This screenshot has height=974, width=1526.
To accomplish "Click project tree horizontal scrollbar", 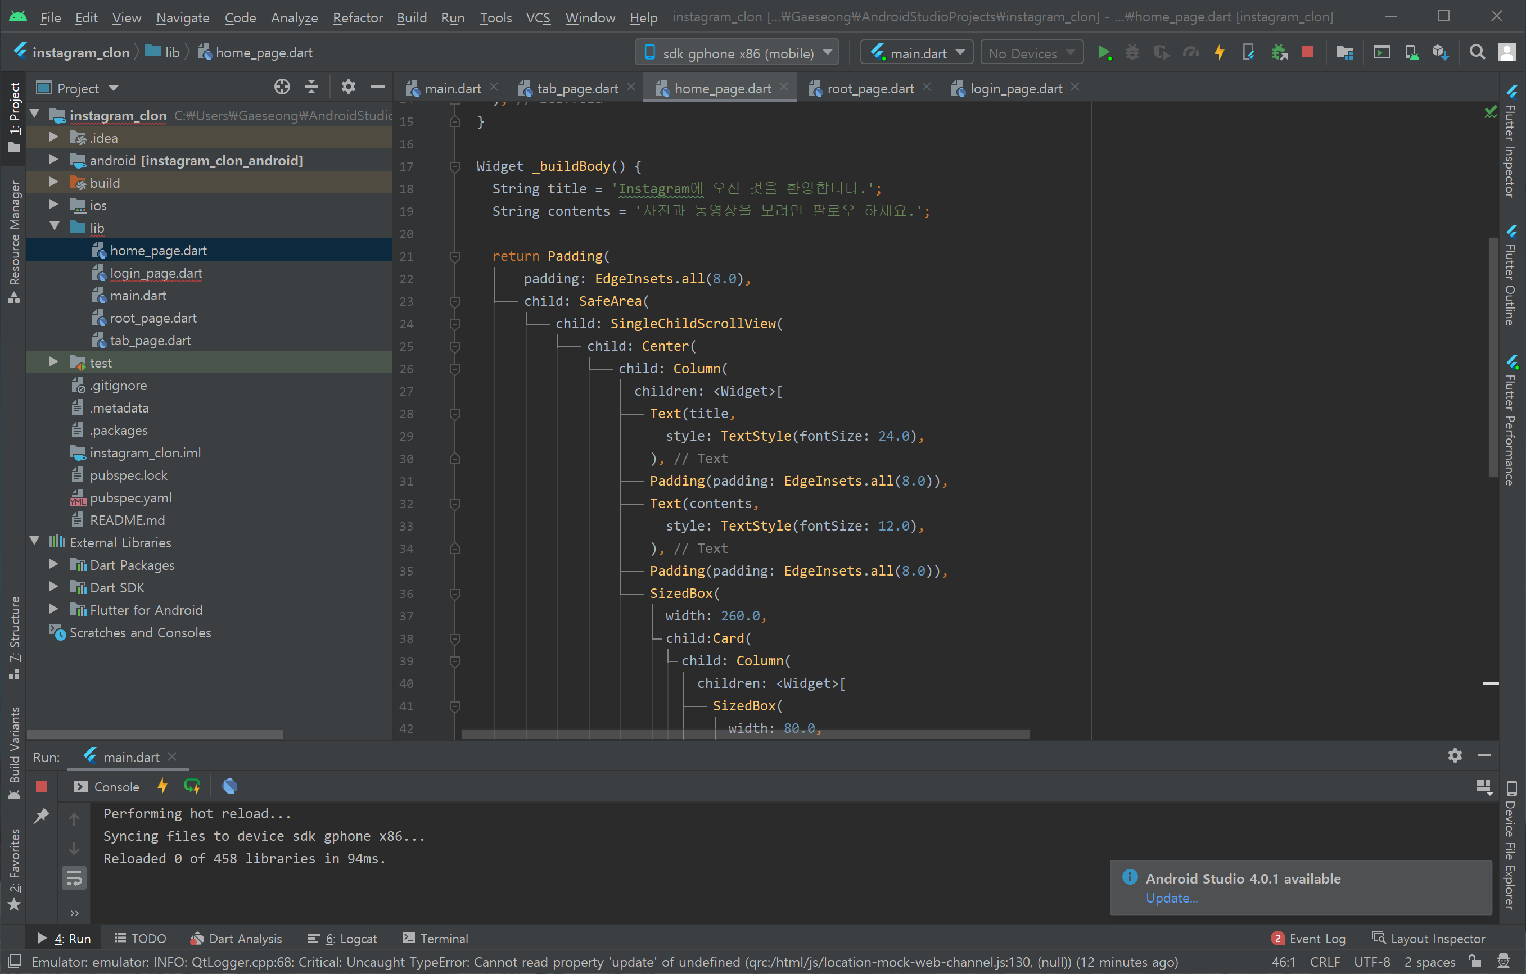I will point(155,734).
